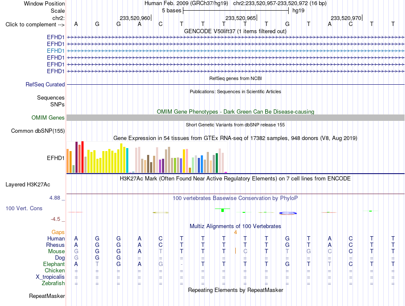The image size is (405, 306).
Task: Click the Chicken species row label
Action: [55, 270]
